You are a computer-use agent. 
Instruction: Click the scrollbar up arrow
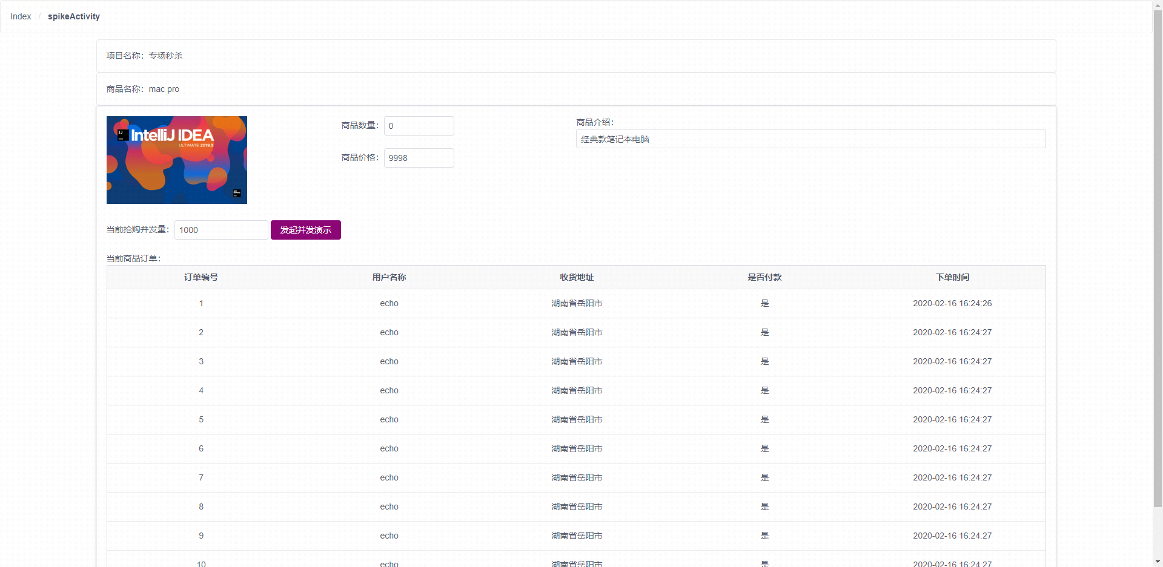[x=1158, y=5]
